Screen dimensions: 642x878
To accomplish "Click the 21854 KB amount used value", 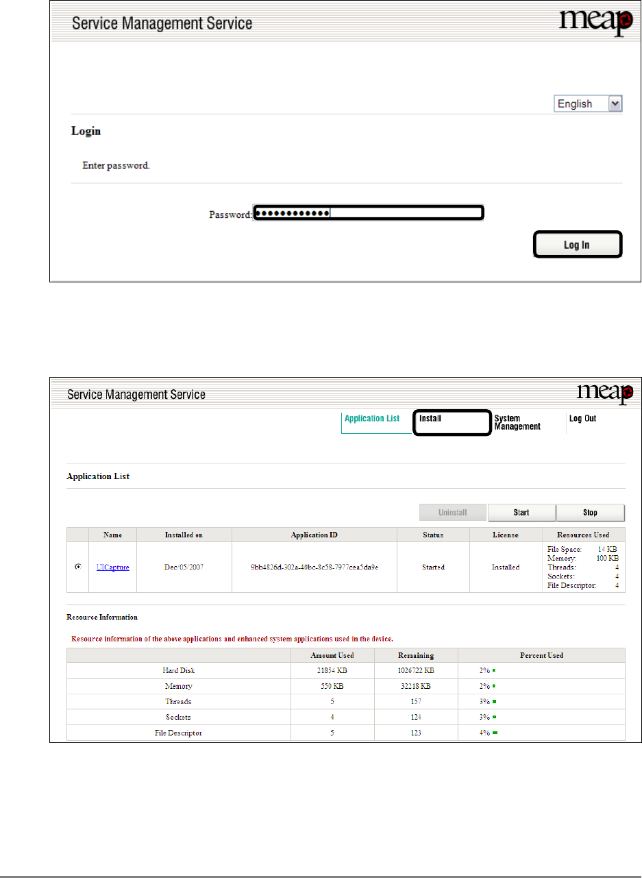I will tap(332, 670).
